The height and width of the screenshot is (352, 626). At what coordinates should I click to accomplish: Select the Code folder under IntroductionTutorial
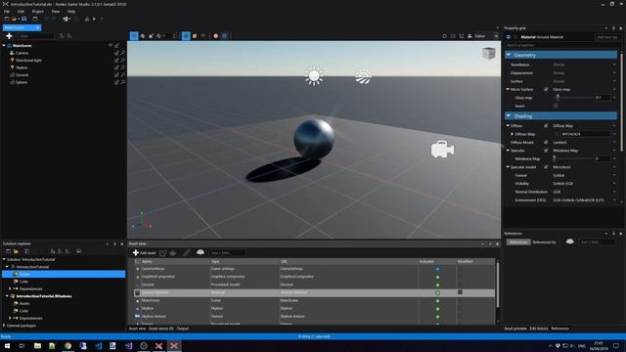(x=23, y=282)
